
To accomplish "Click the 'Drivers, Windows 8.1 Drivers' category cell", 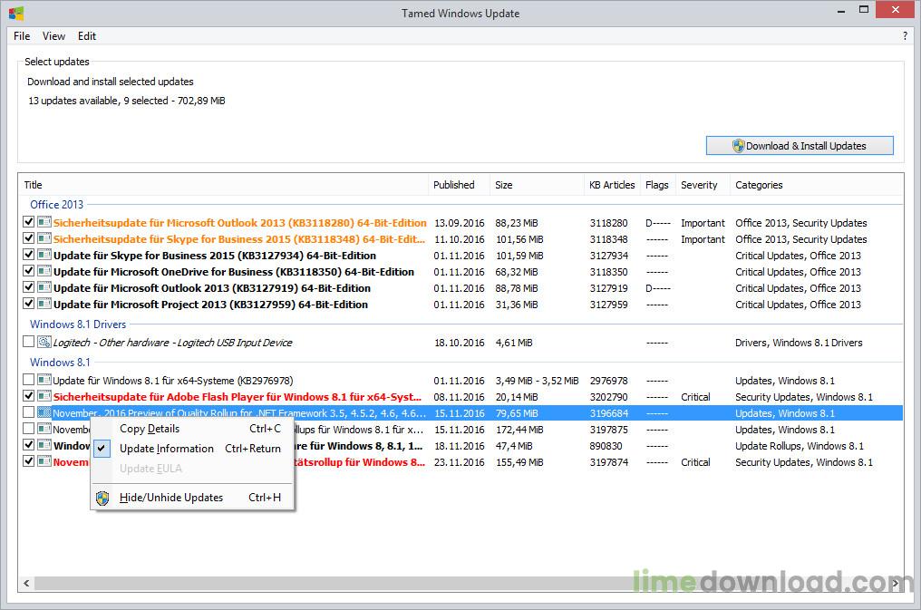I will pyautogui.click(x=799, y=343).
